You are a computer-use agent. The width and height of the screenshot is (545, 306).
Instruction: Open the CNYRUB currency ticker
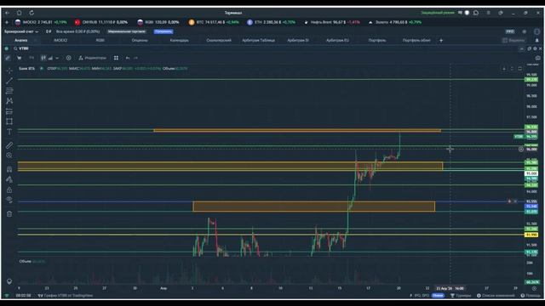pyautogui.click(x=100, y=22)
